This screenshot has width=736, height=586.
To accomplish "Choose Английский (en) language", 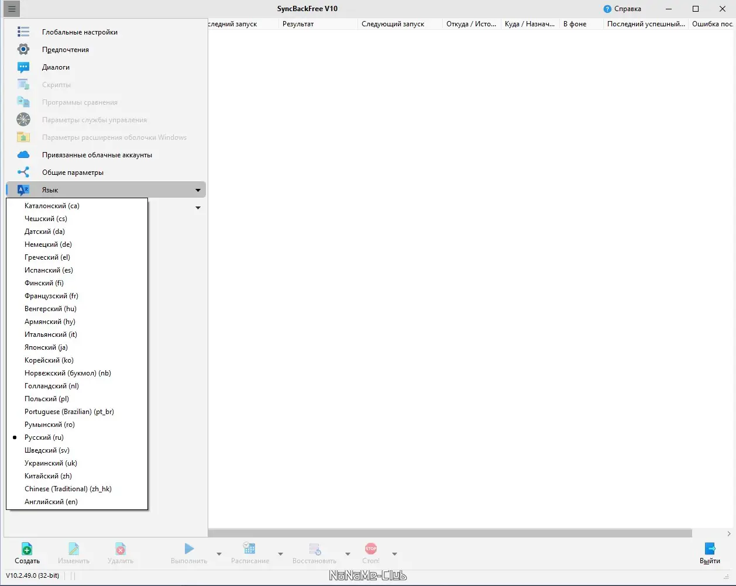I will (77, 502).
